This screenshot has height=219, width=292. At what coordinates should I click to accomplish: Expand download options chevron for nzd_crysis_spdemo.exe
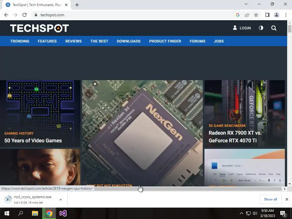(x=61, y=199)
